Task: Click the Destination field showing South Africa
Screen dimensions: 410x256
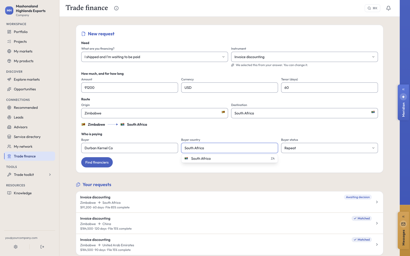Action: 304,113
